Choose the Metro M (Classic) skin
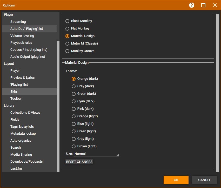221x188 pixels. 68,44
